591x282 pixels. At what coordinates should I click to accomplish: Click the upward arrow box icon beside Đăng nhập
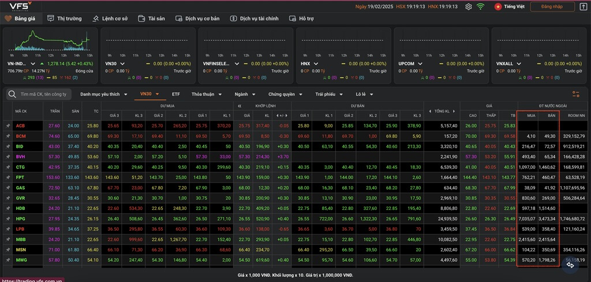582,6
